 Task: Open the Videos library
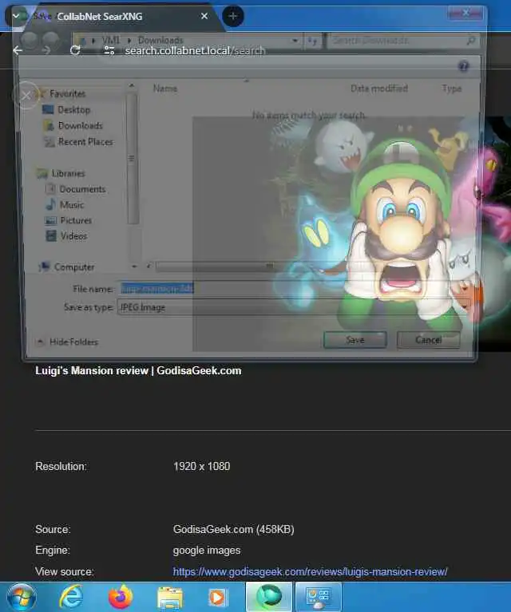coord(73,235)
